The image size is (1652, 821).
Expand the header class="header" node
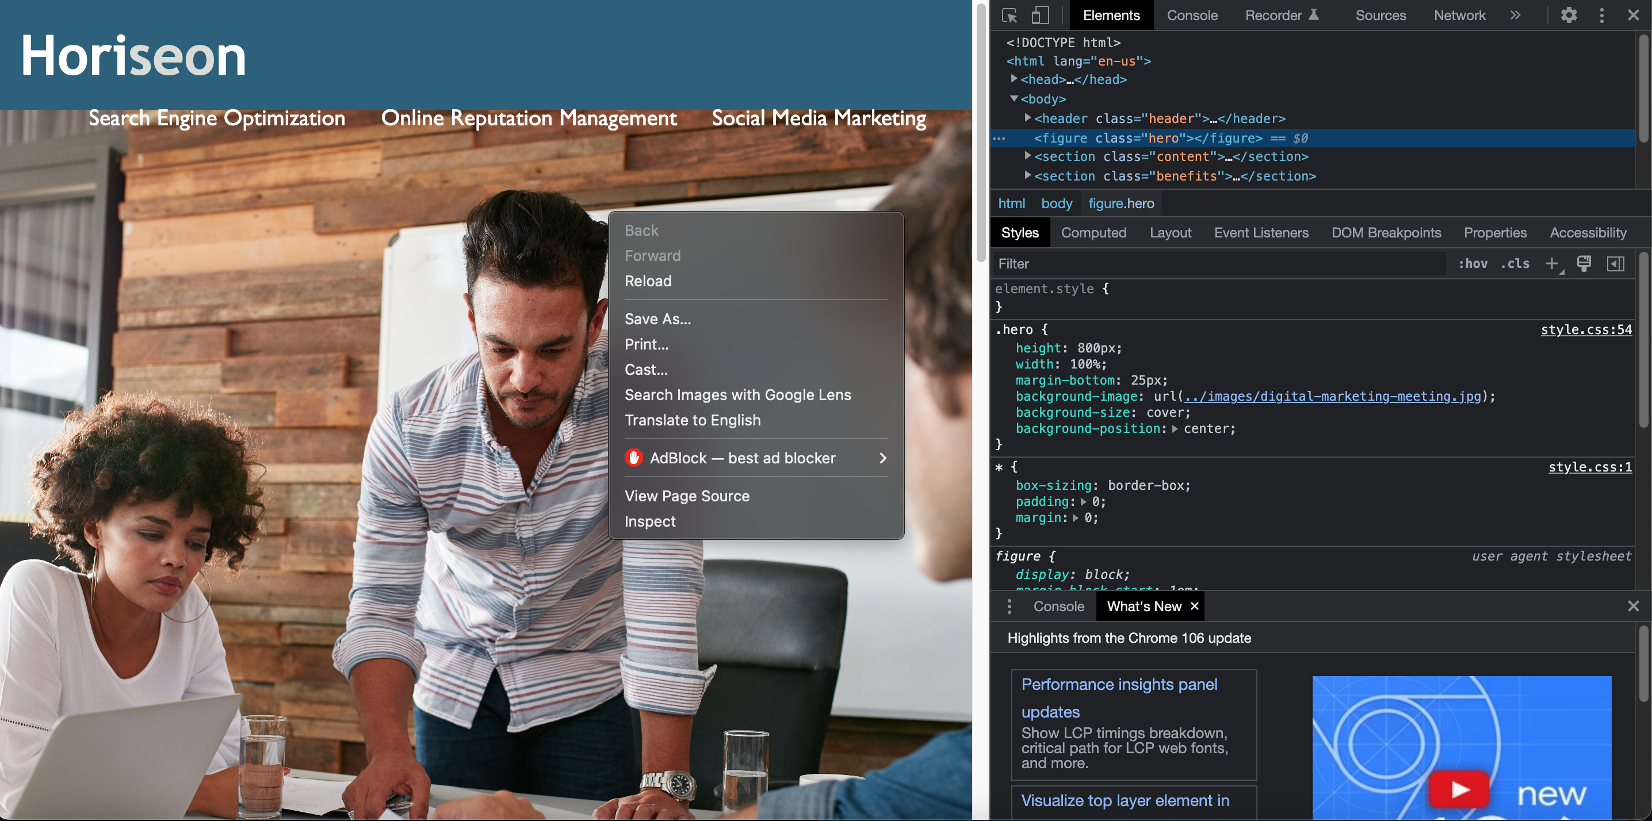1028,118
